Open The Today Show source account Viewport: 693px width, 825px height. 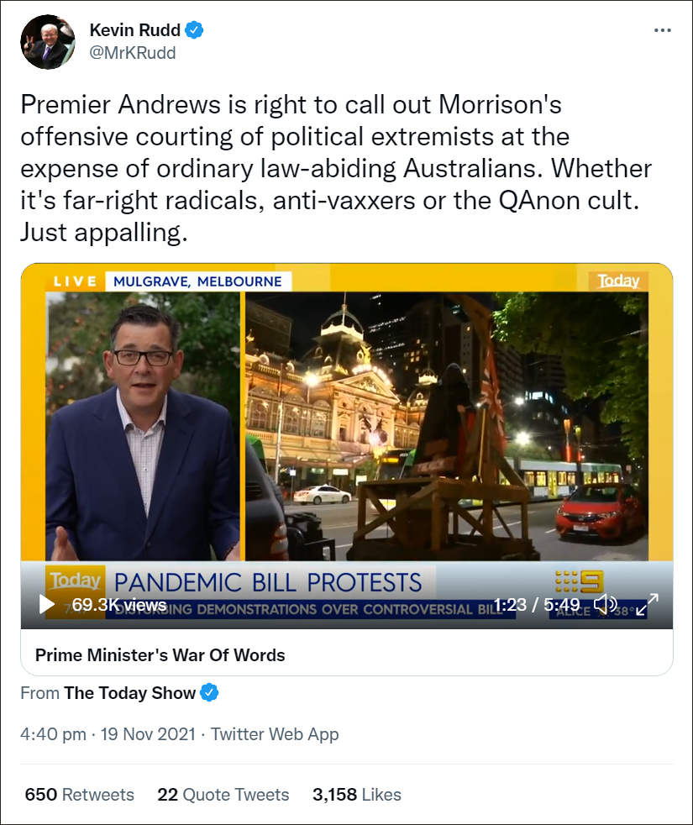pos(129,693)
